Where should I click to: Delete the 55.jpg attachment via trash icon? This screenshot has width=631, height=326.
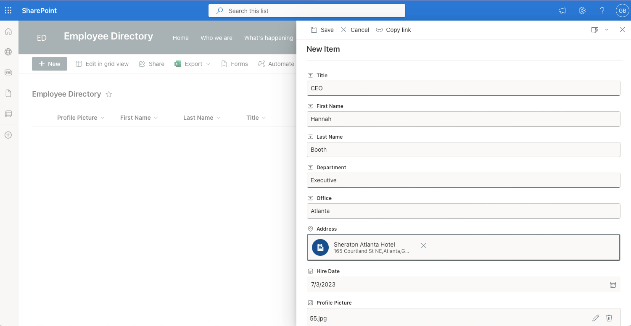pyautogui.click(x=609, y=318)
